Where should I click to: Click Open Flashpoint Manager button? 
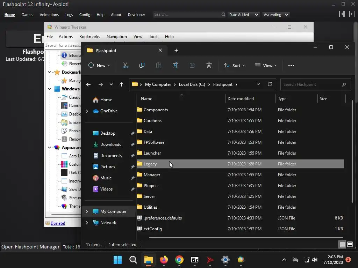[x=30, y=247]
